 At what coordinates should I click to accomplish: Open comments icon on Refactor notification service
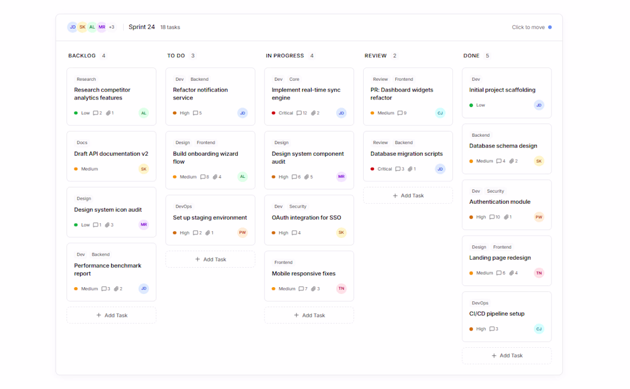pos(195,113)
